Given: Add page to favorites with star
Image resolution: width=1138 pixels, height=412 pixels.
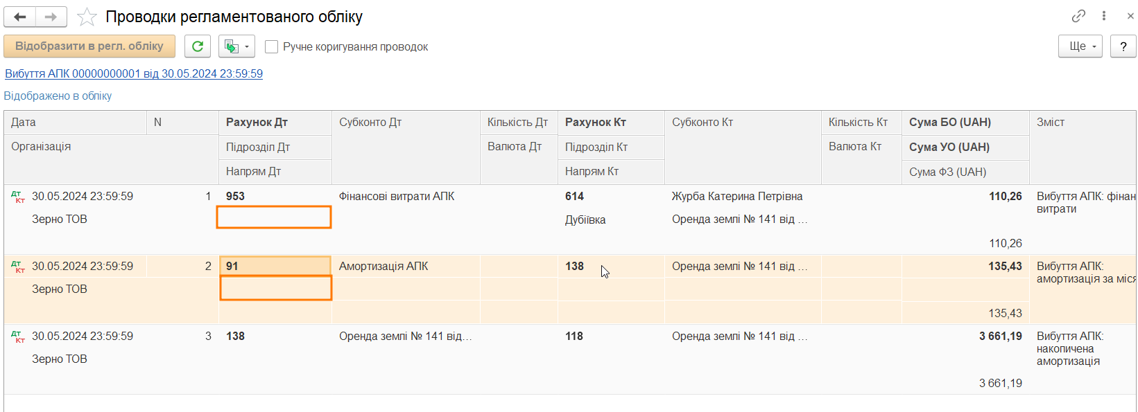Looking at the screenshot, I should pyautogui.click(x=87, y=17).
